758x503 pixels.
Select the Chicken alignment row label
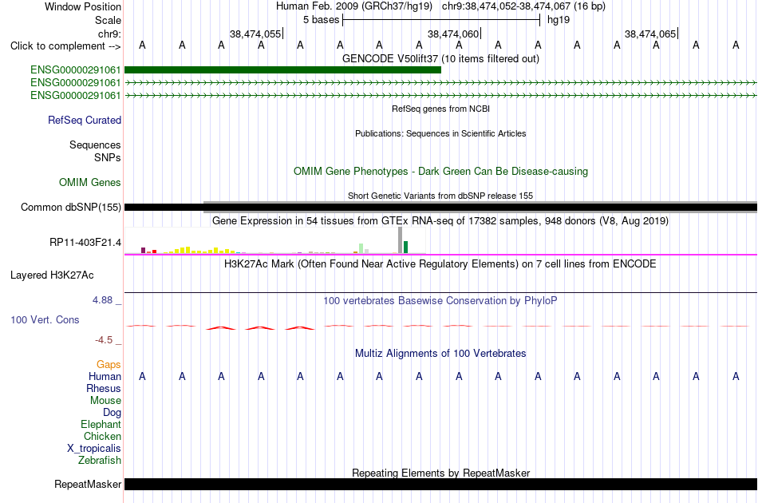(102, 436)
